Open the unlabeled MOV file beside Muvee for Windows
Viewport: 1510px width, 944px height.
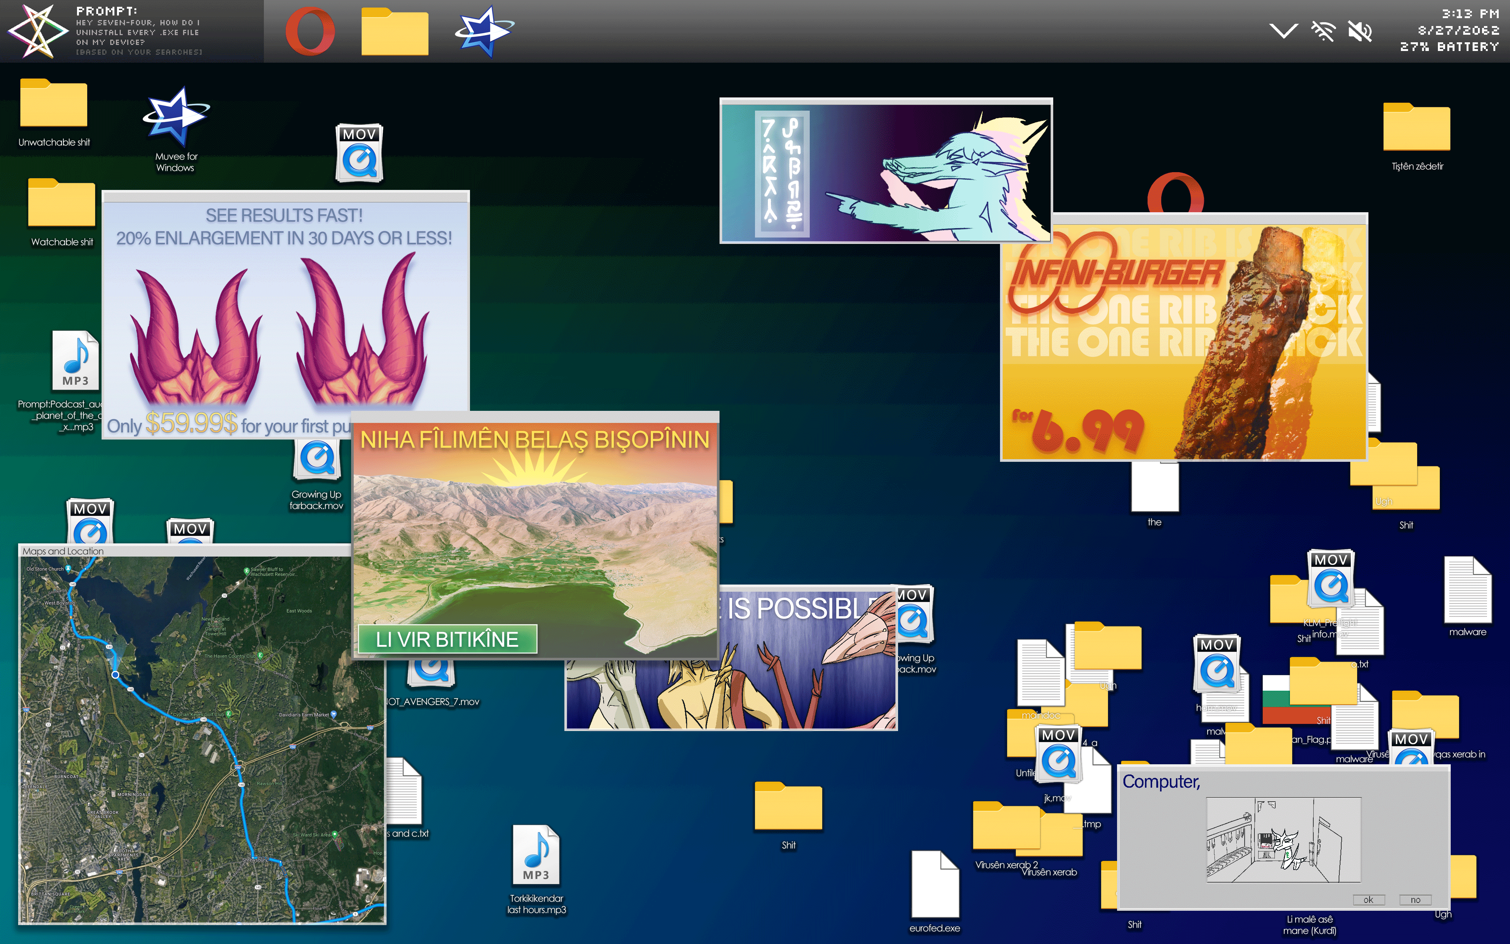click(359, 153)
